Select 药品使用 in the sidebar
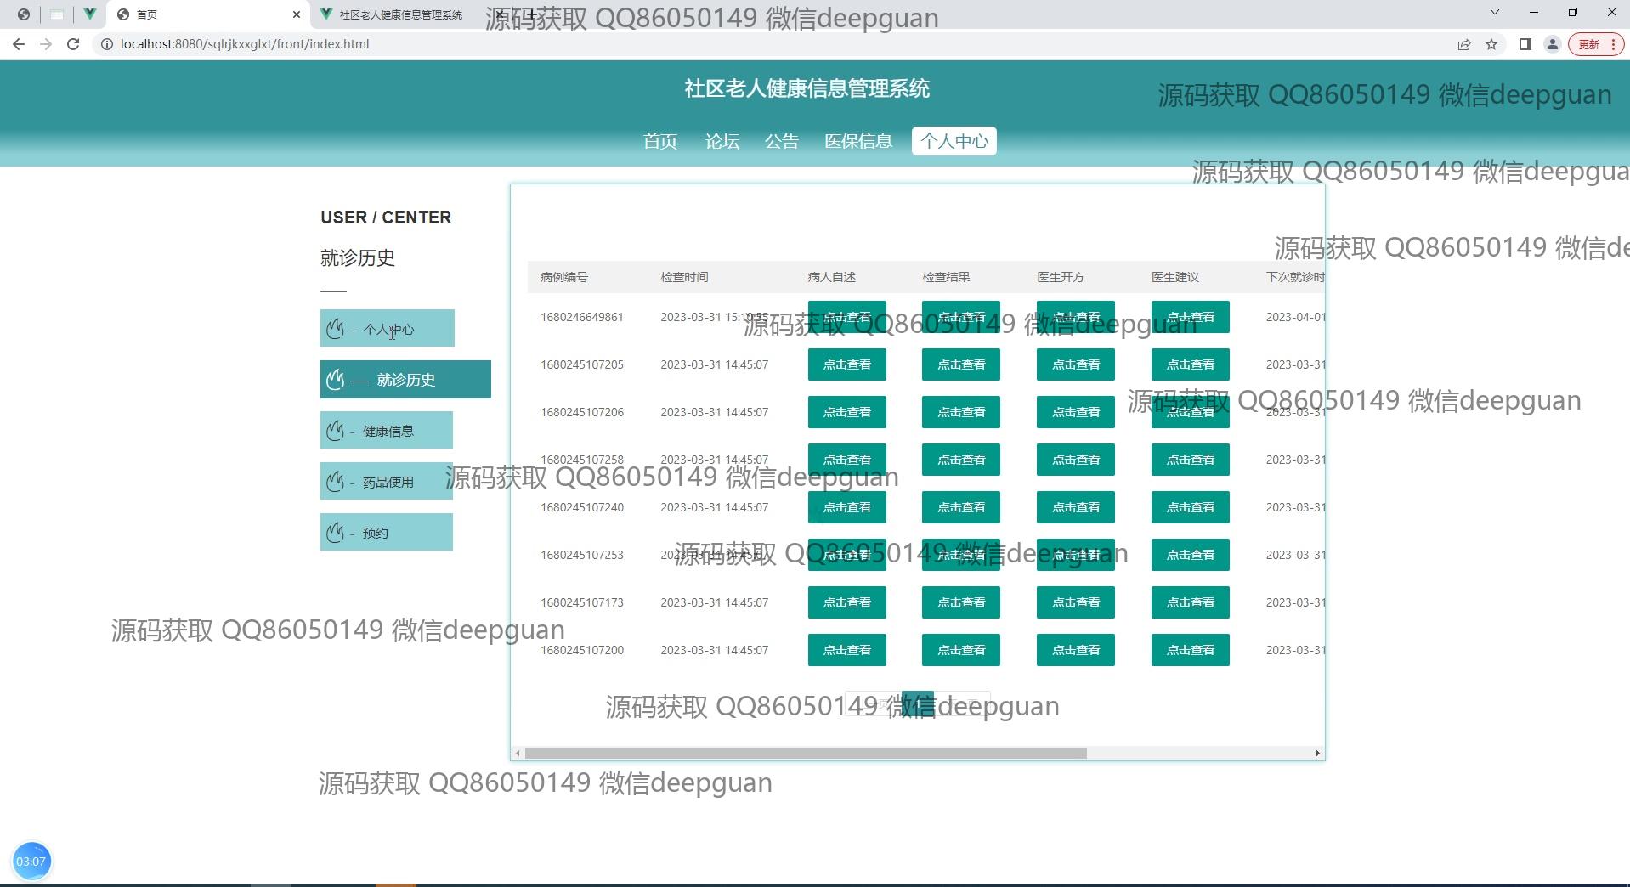This screenshot has width=1630, height=887. (387, 482)
